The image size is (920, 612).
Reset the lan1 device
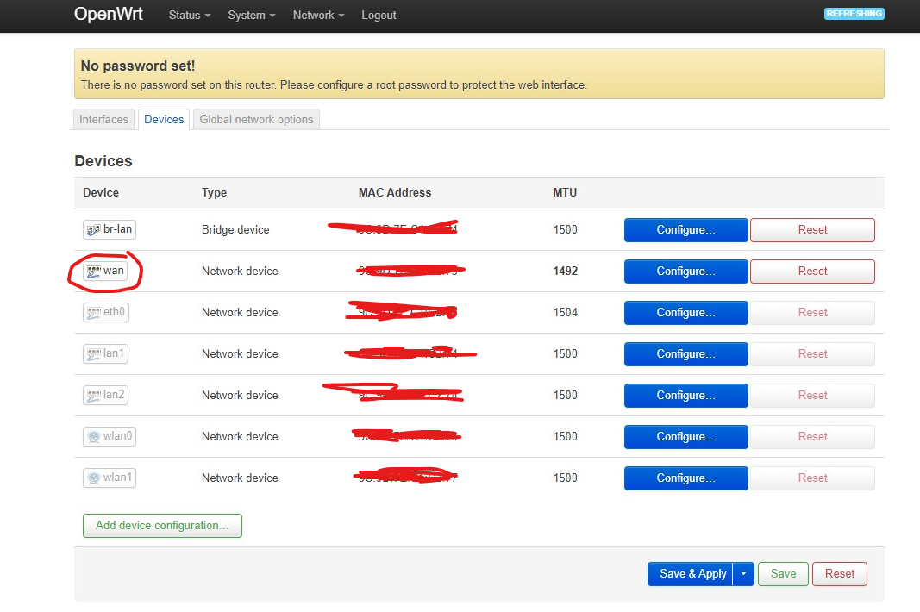click(812, 353)
